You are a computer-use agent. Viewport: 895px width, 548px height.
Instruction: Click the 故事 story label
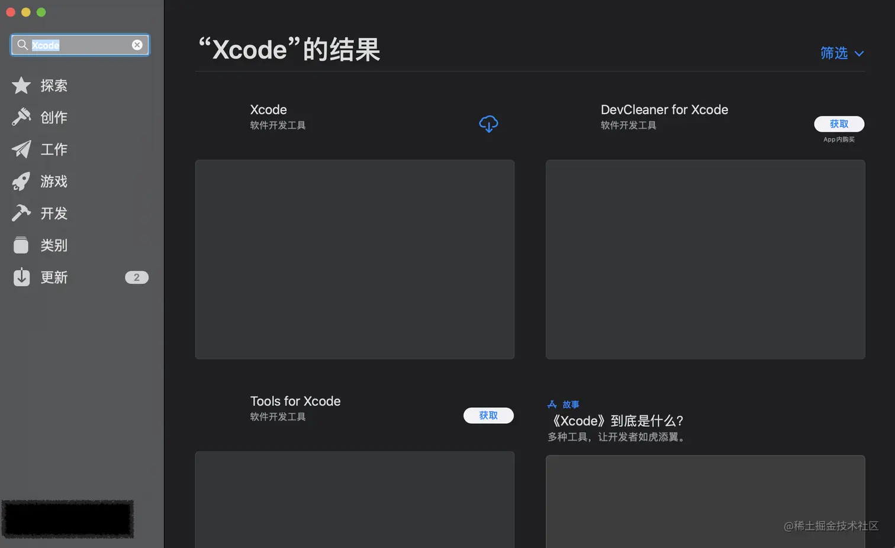coord(571,404)
